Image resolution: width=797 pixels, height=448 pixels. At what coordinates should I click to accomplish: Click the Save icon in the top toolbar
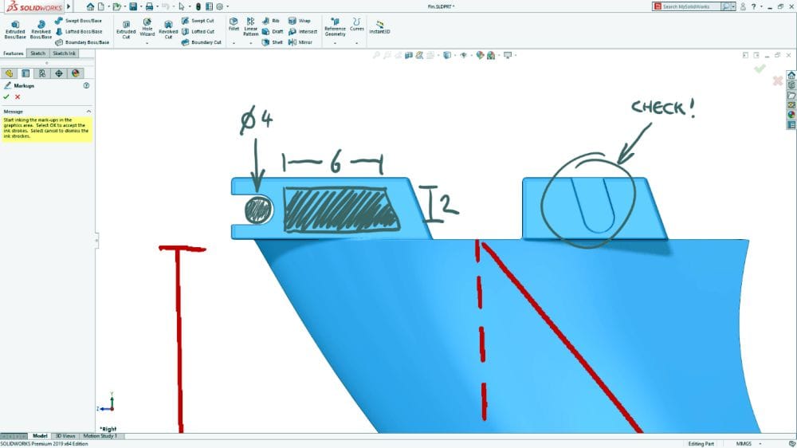133,6
